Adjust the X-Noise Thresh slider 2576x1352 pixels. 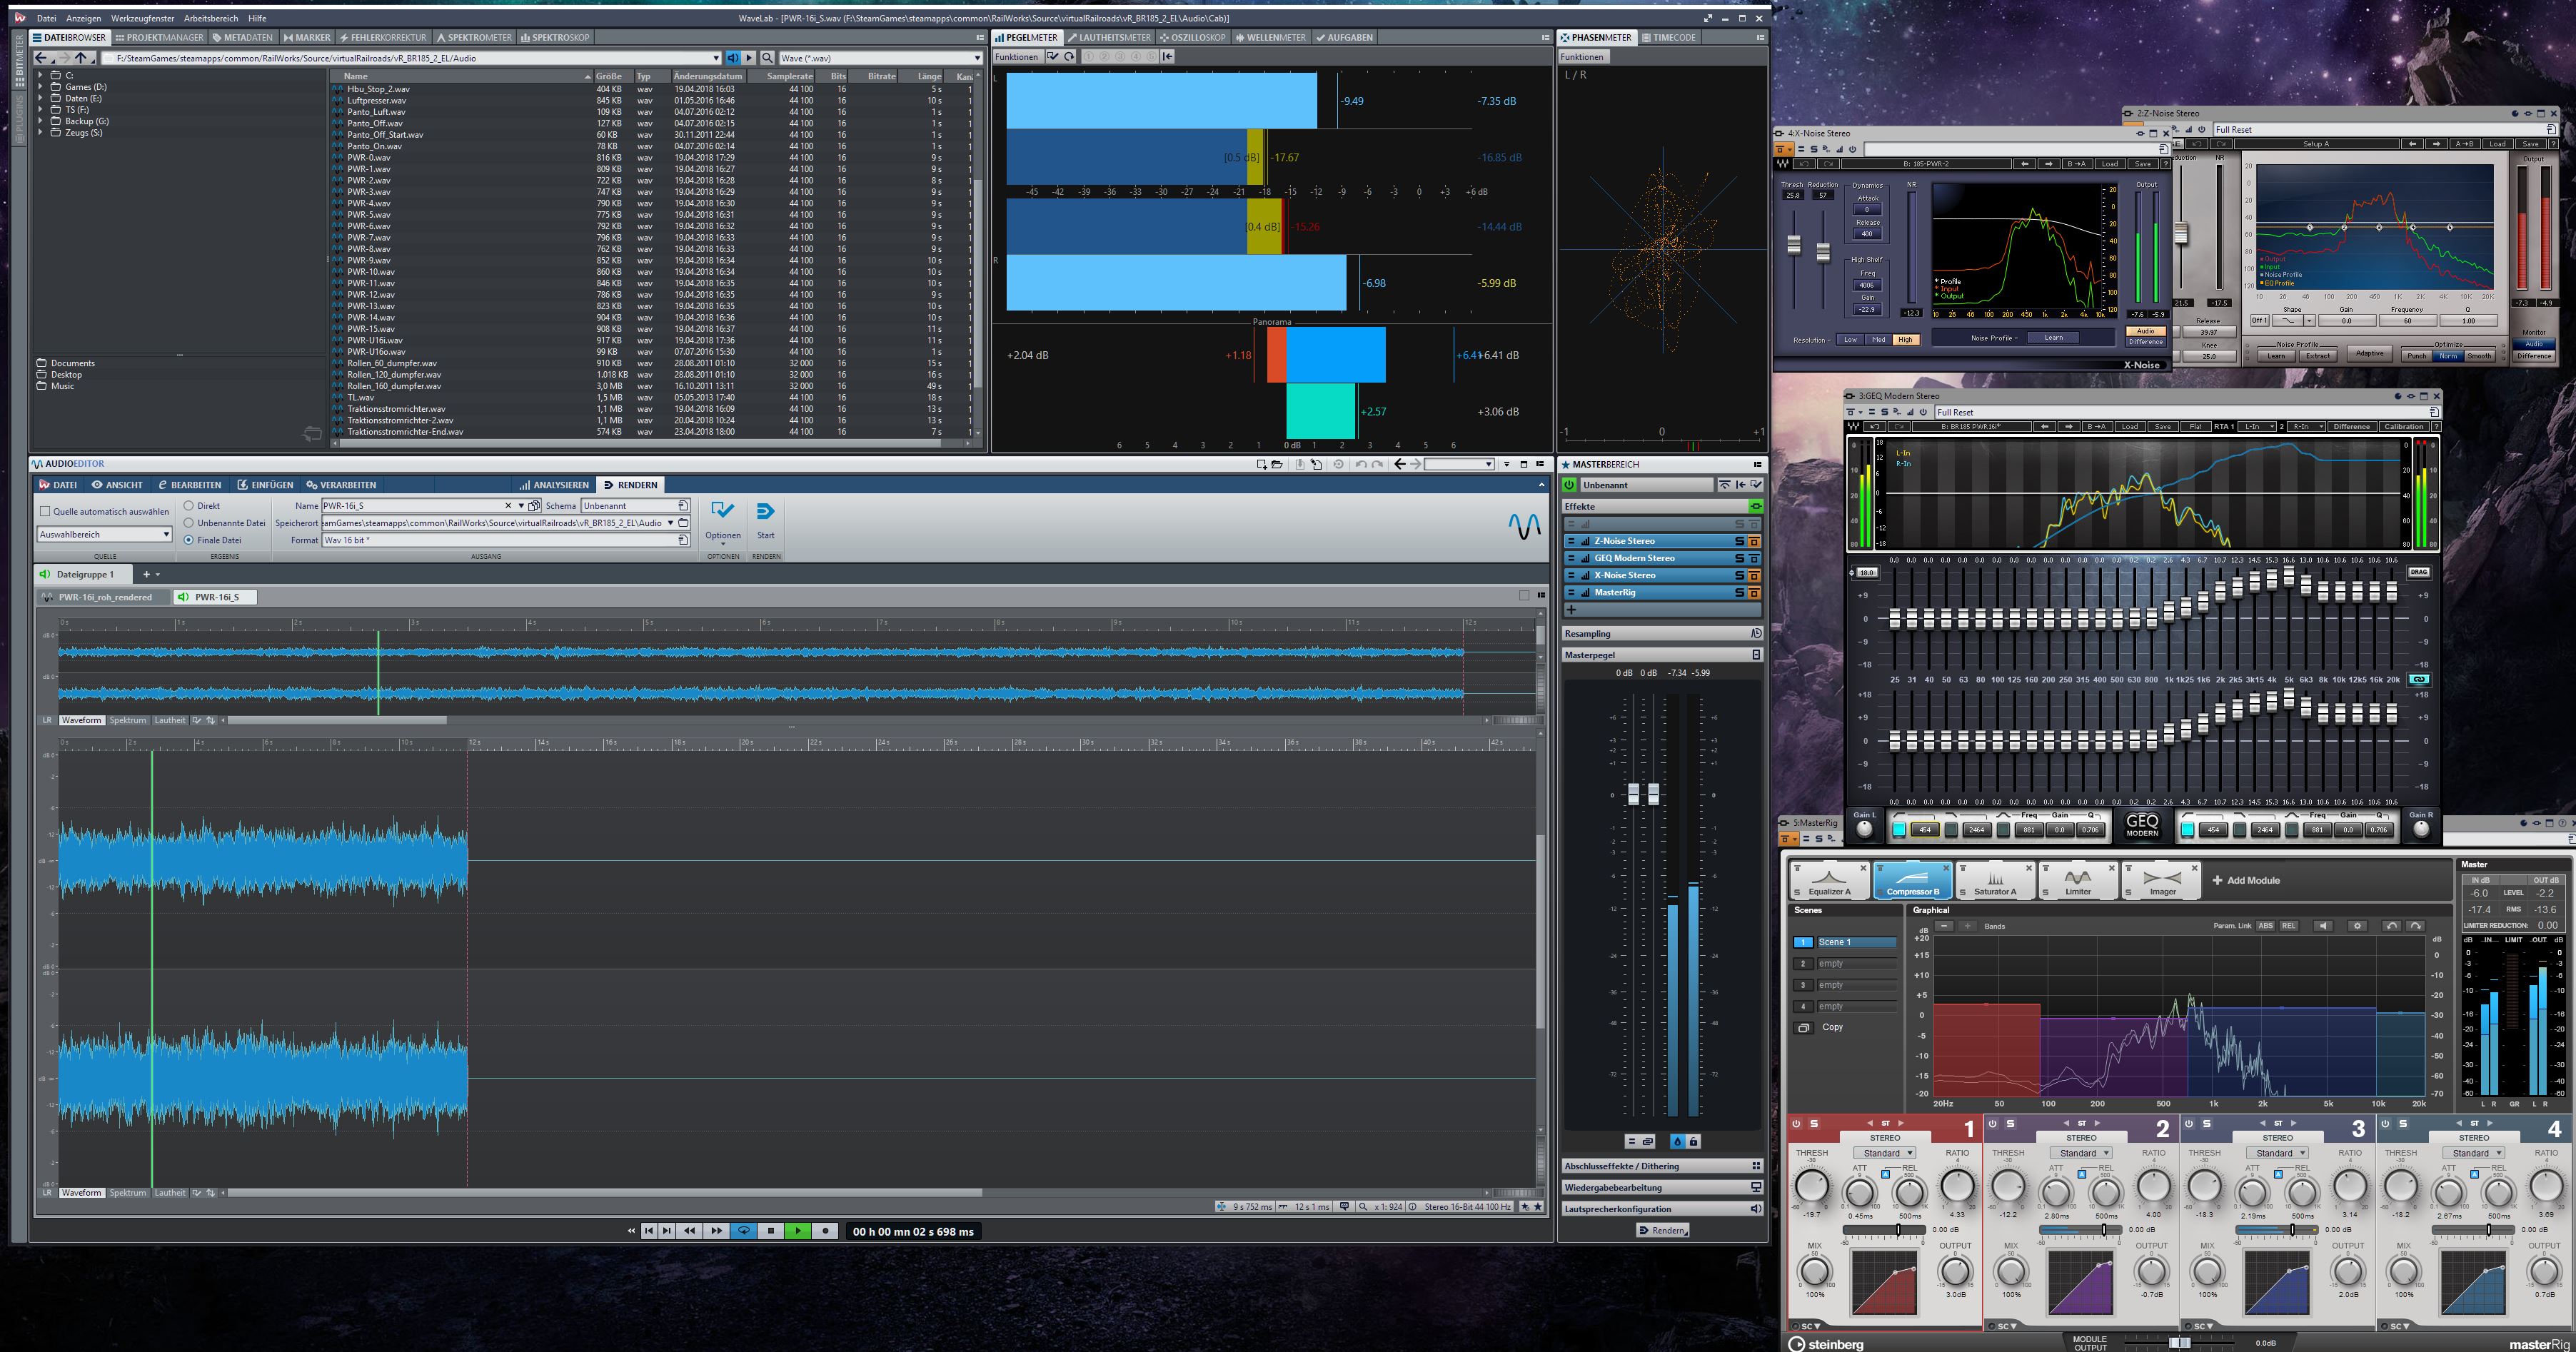[1793, 245]
